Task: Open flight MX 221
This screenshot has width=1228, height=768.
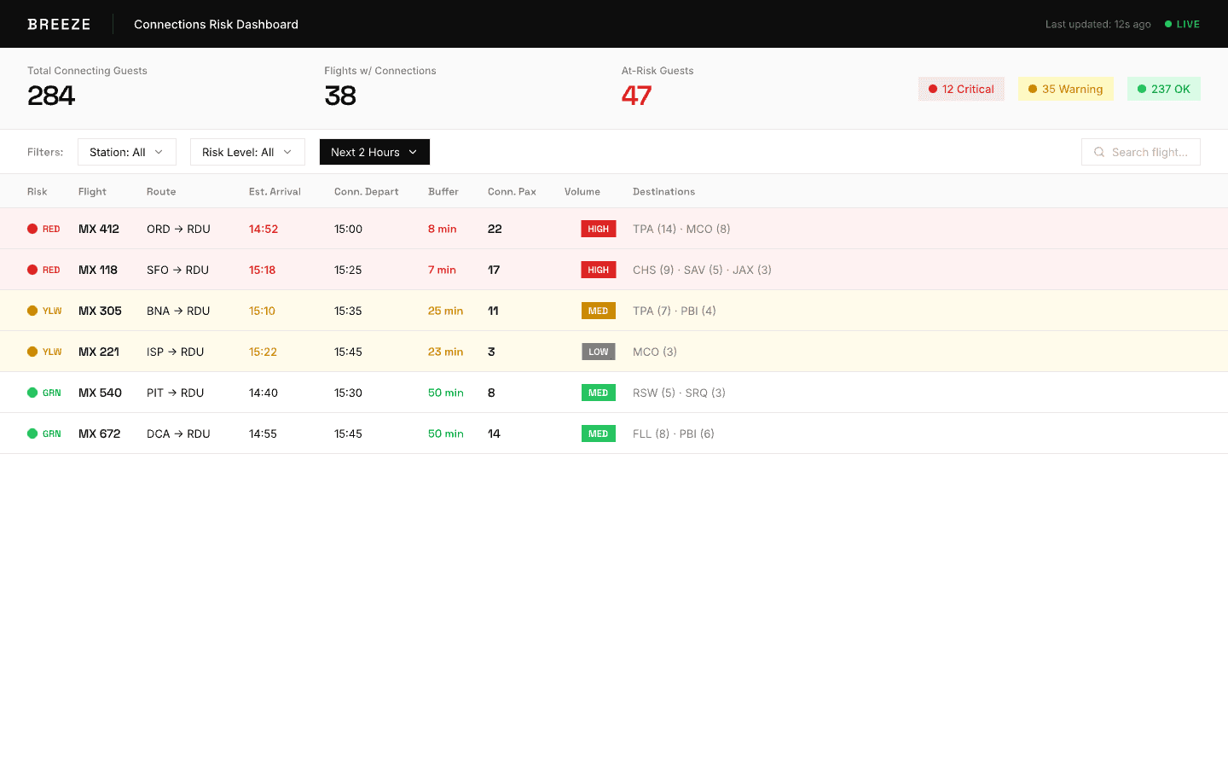Action: click(99, 352)
